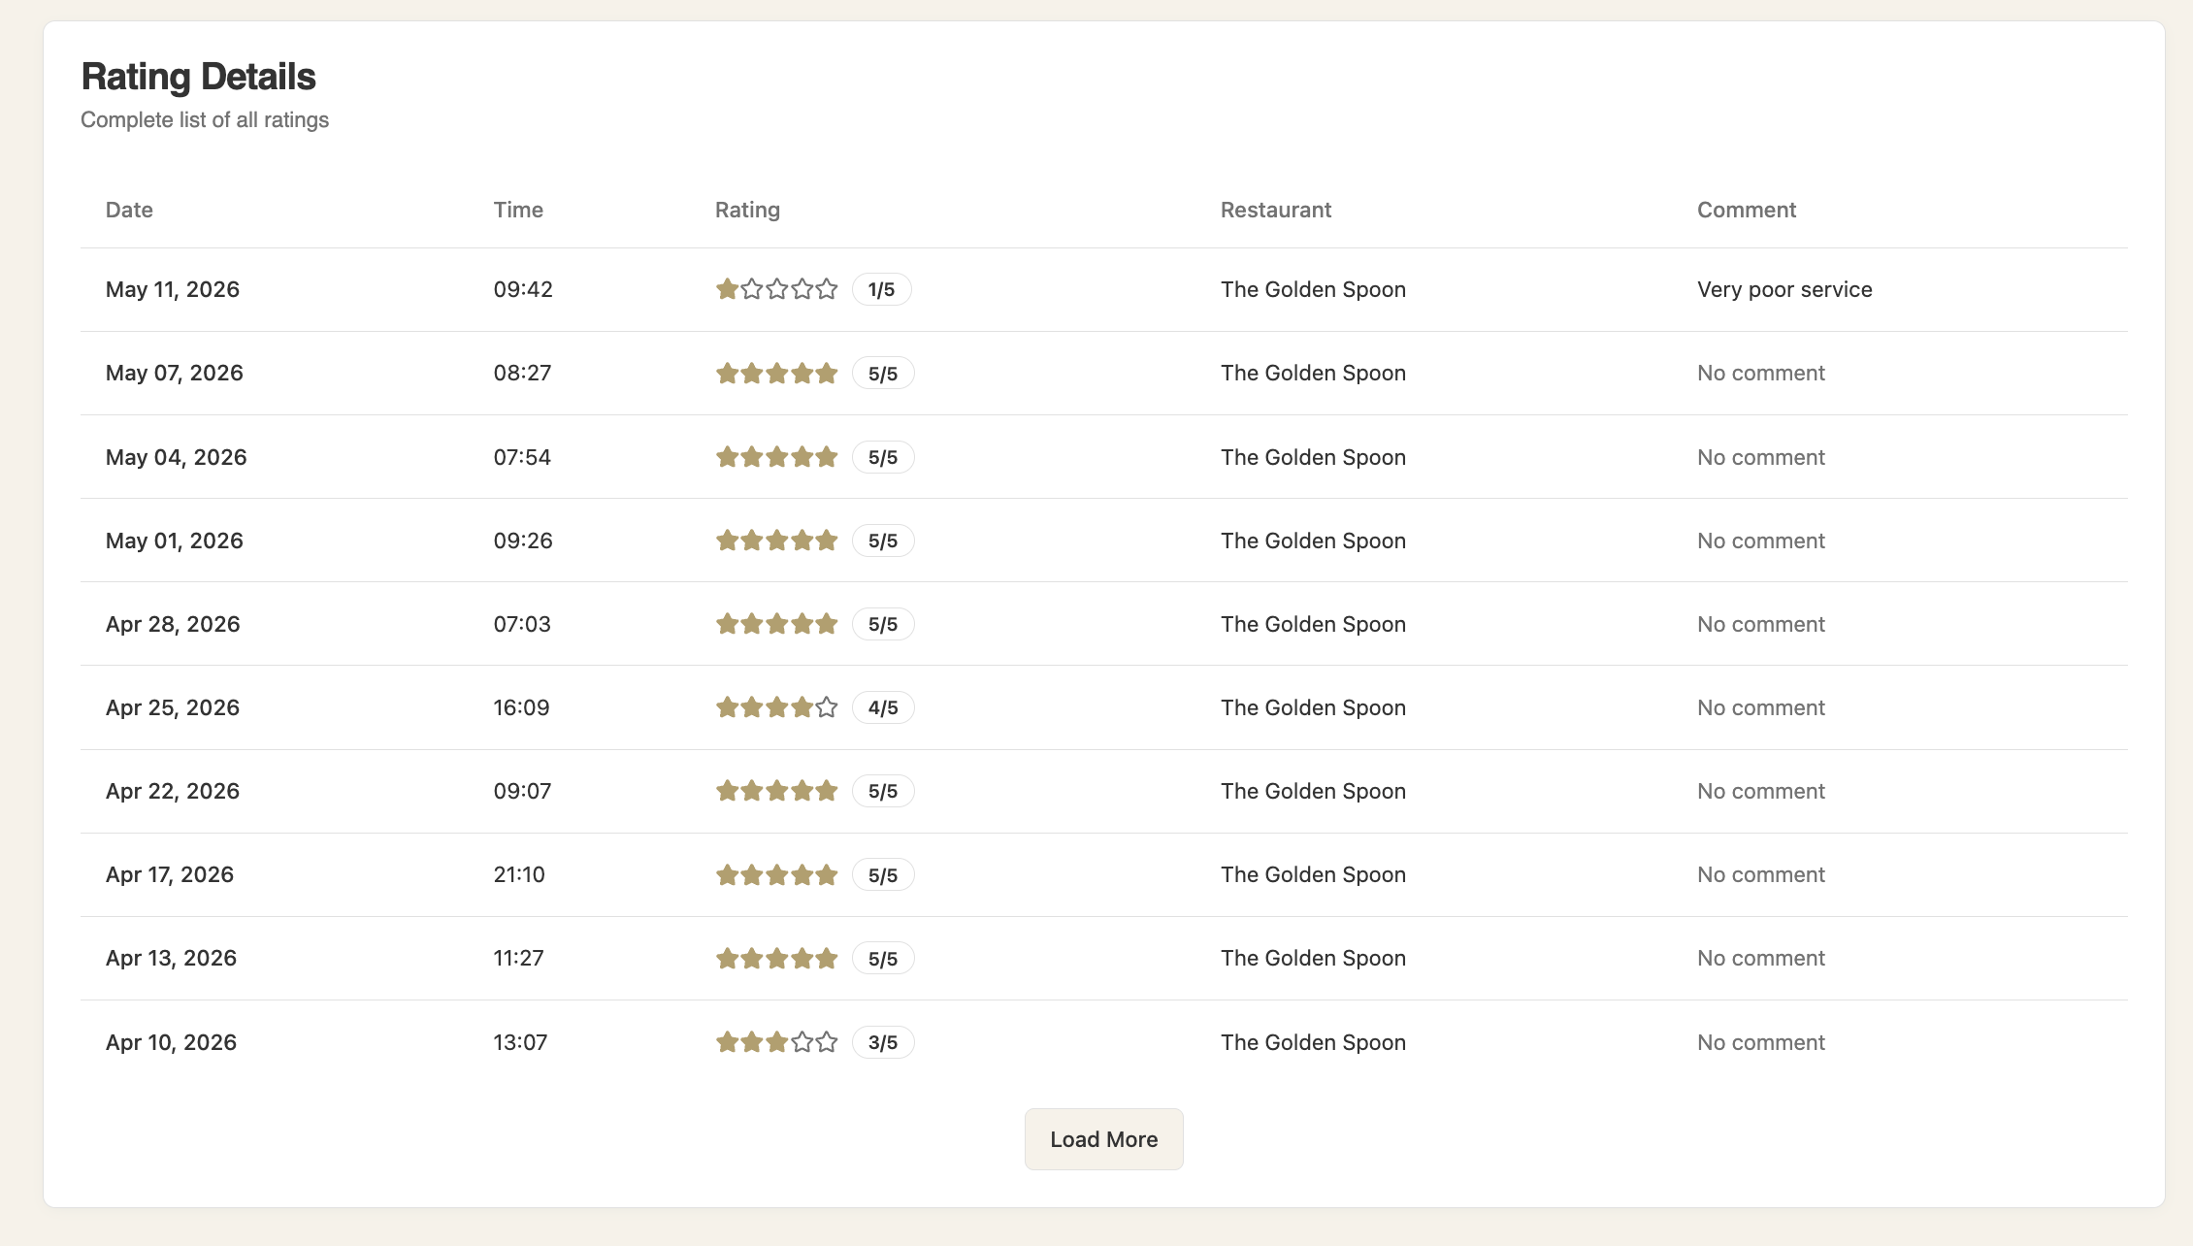Click the Rating column header

tap(747, 210)
